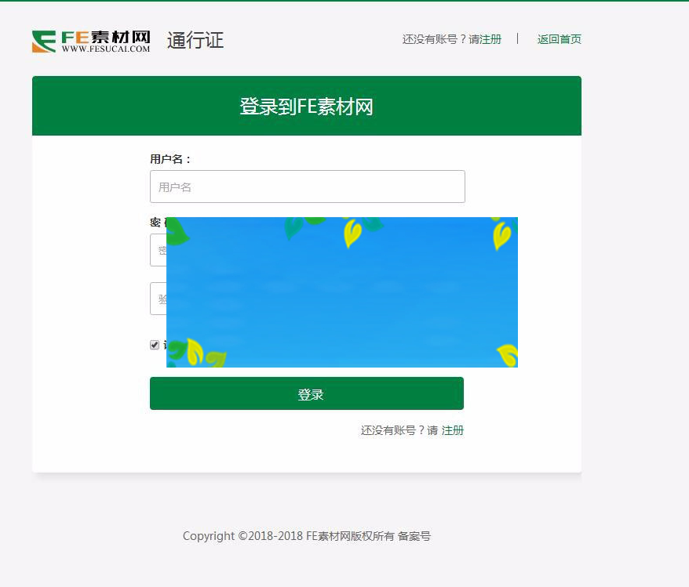Image resolution: width=689 pixels, height=587 pixels.
Task: Open the 返回首页 navigation link
Action: 559,39
